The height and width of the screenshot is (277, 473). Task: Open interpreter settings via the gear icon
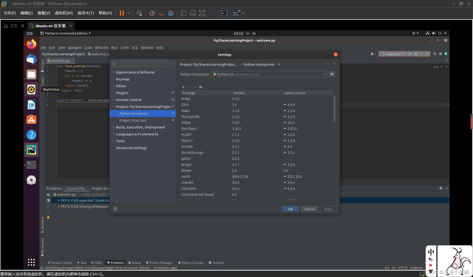coord(332,74)
